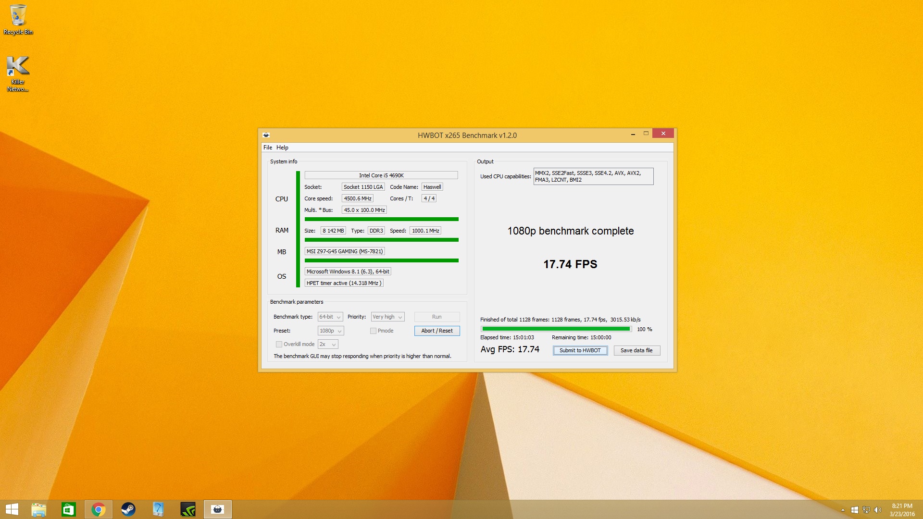Viewport: 923px width, 519px height.
Task: Select the 45.0 x 100.0 MHz multiplier value
Action: tap(364, 210)
